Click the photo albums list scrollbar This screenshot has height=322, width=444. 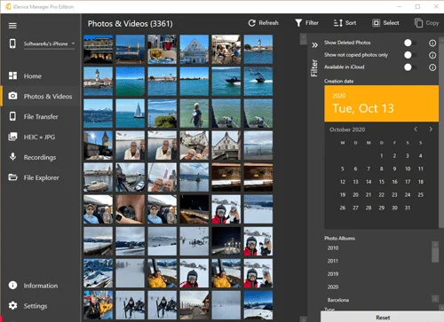435,255
